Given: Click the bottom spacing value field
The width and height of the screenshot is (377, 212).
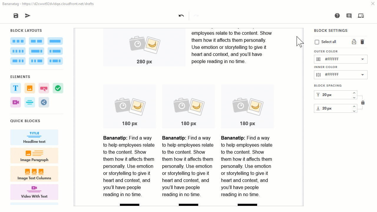Looking at the screenshot, I should tap(333, 108).
